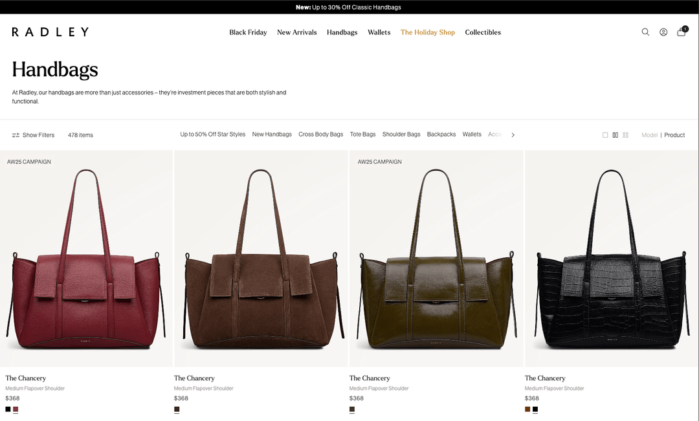Click 'The Chancery' title under black croc bag
This screenshot has width=699, height=421.
545,378
